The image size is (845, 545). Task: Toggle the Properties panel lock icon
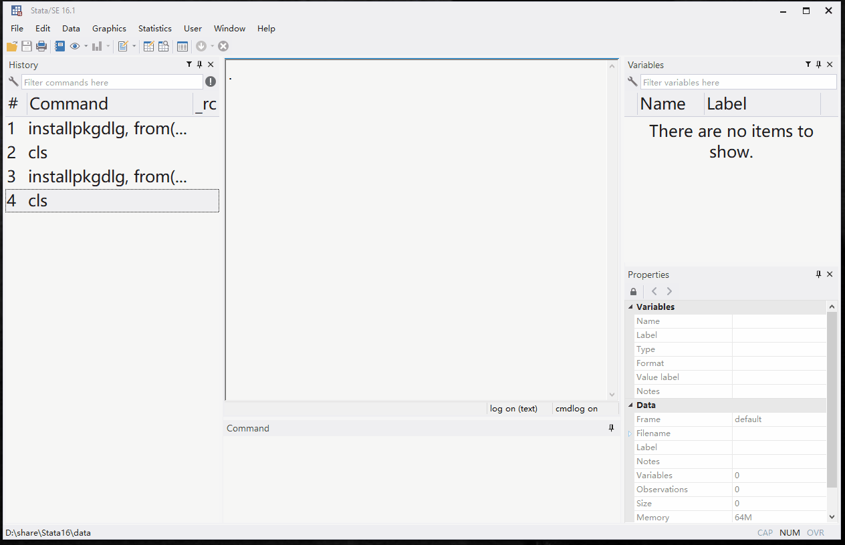point(634,292)
